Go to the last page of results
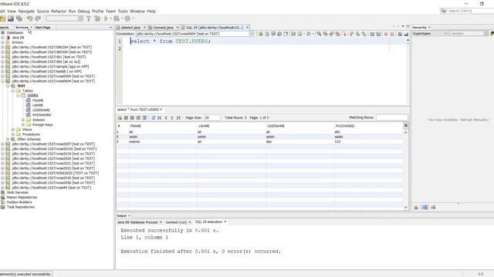This screenshot has width=494, height=277. [x=178, y=118]
